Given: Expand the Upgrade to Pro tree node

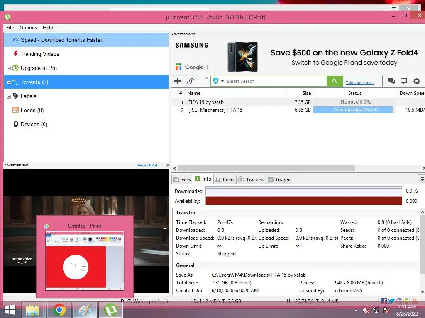Looking at the screenshot, I should (9, 68).
